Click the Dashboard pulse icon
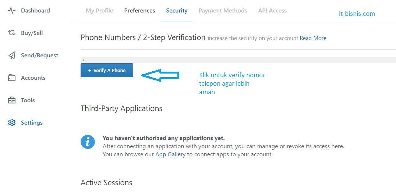 (12, 11)
